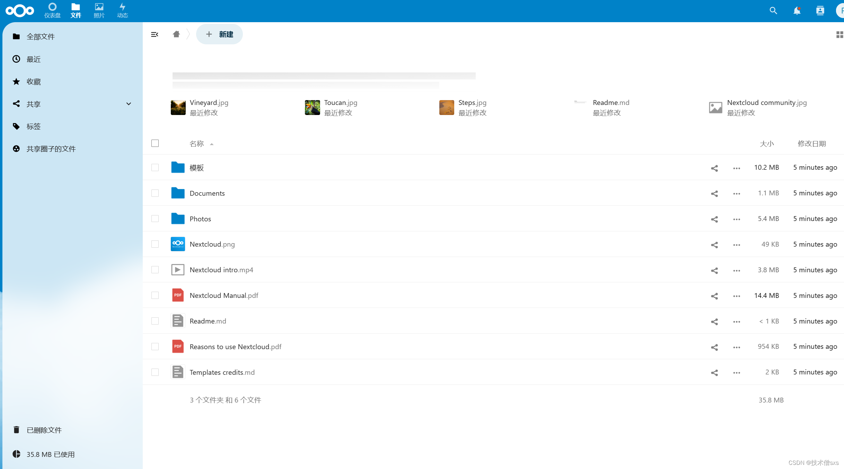
Task: Open more actions for Nextcloud intro.mp4
Action: tap(736, 271)
